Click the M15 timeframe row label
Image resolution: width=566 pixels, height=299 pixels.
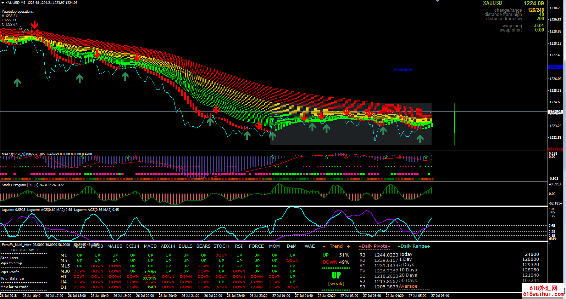tap(65, 266)
